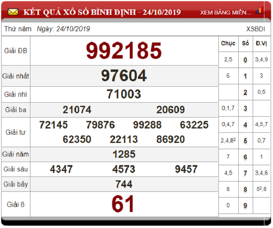Select fourth prize number 22113
The height and width of the screenshot is (228, 273).
(124, 139)
